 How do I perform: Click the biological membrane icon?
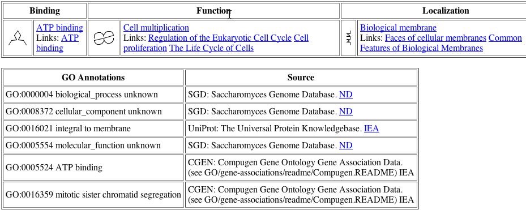[348, 38]
